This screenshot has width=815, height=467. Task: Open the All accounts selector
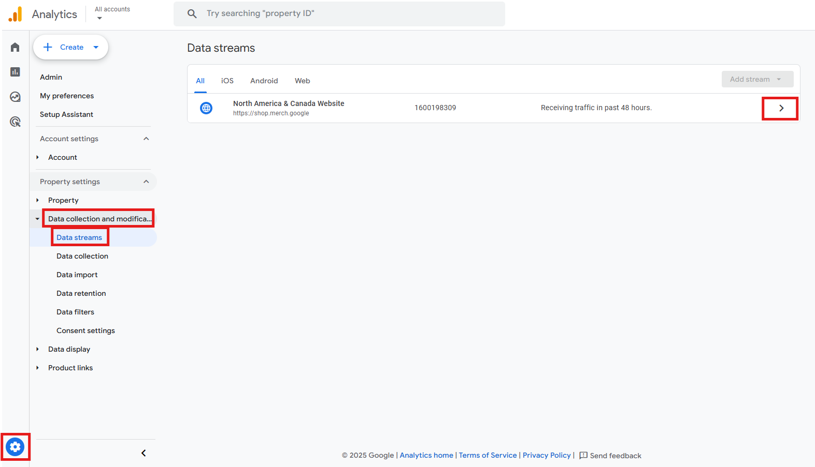point(112,13)
